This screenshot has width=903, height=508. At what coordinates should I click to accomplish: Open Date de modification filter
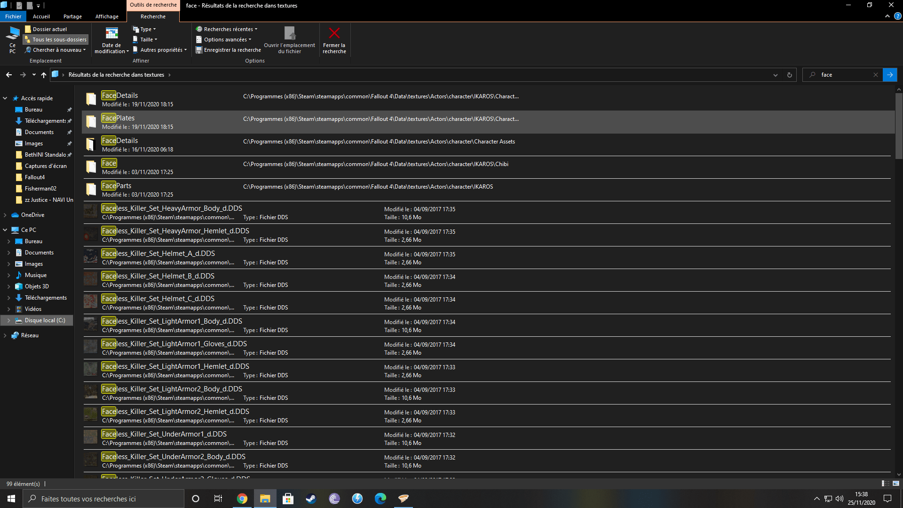[111, 40]
